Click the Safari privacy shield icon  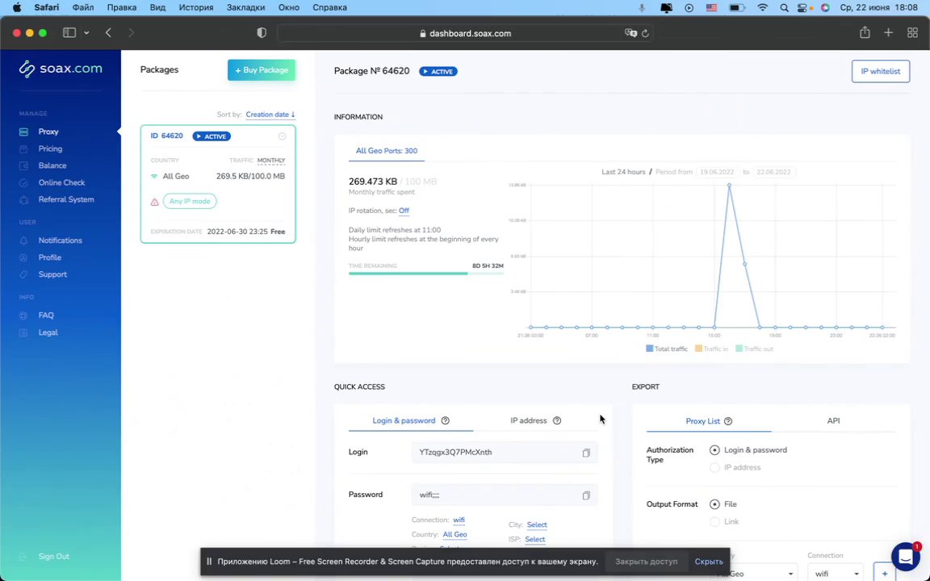click(x=262, y=33)
